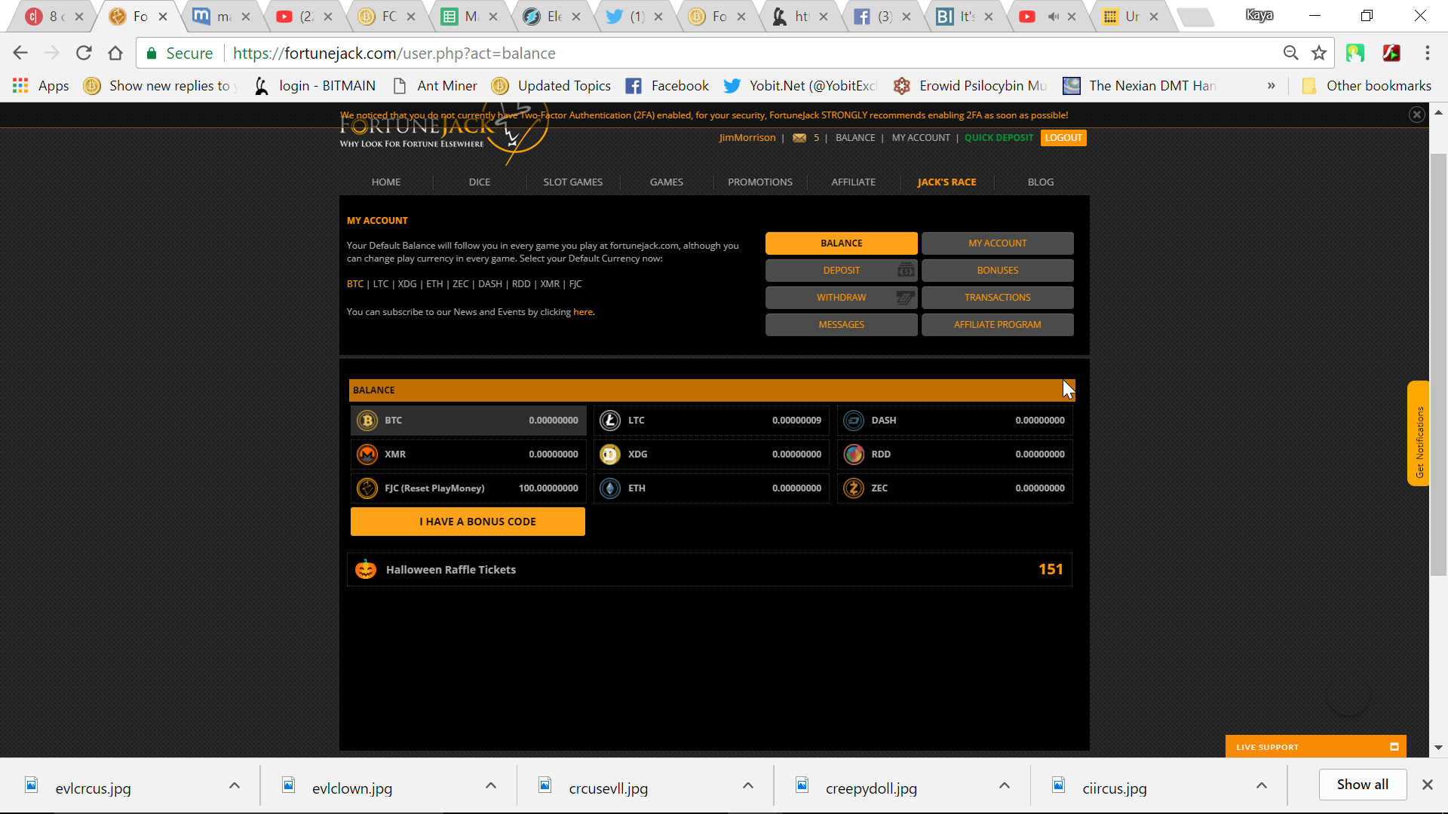
Task: Click the Halloween pumpkin icon
Action: click(366, 569)
